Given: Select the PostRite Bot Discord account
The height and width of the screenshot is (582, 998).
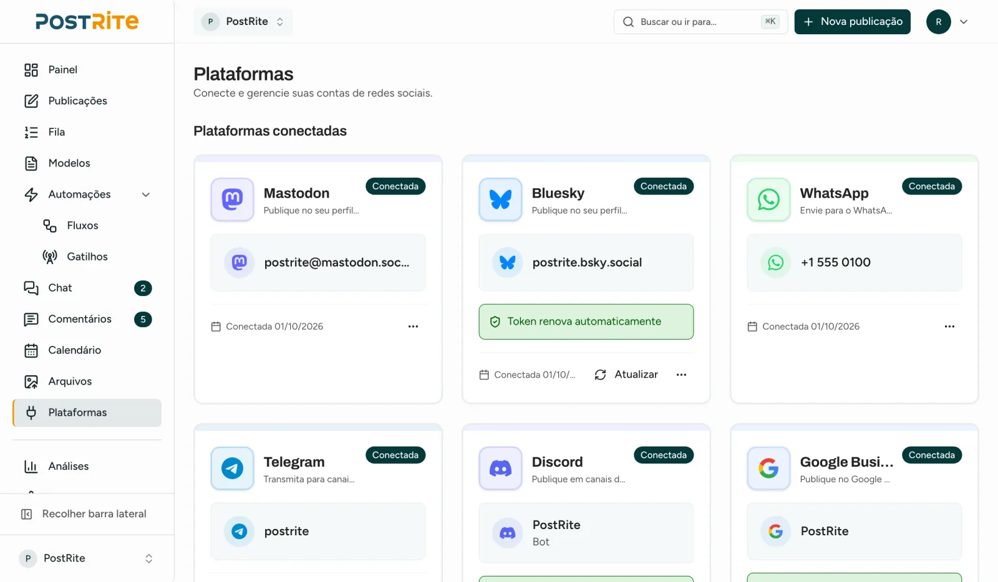Looking at the screenshot, I should (586, 533).
